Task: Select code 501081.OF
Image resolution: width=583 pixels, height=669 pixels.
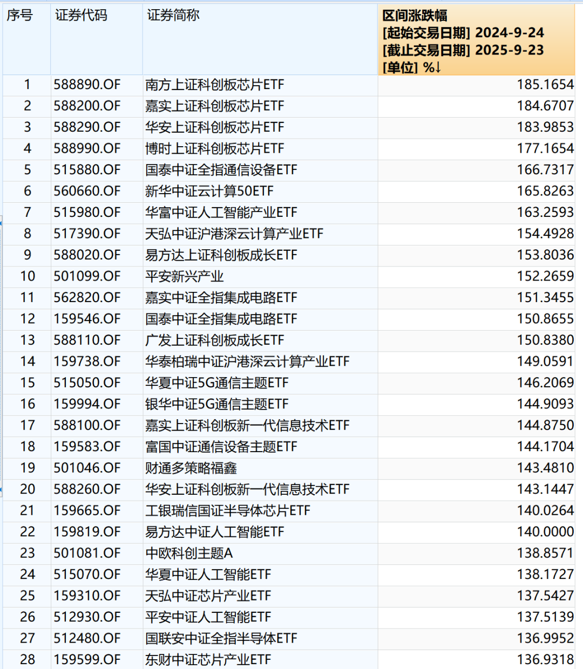Action: tap(87, 554)
